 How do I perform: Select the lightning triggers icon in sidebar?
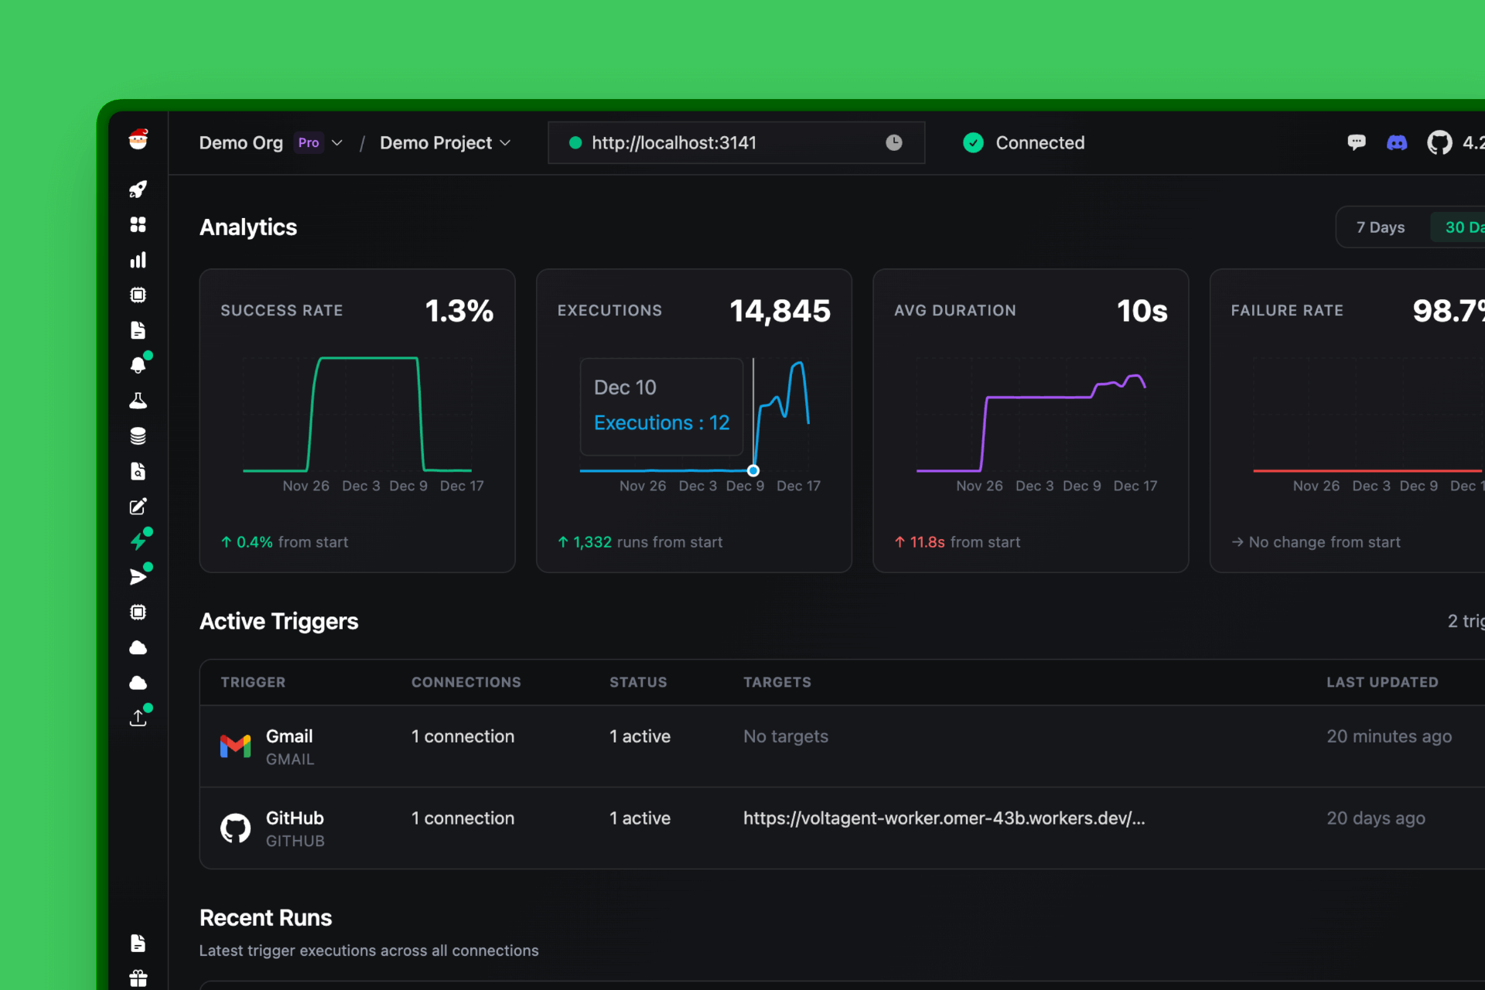139,540
